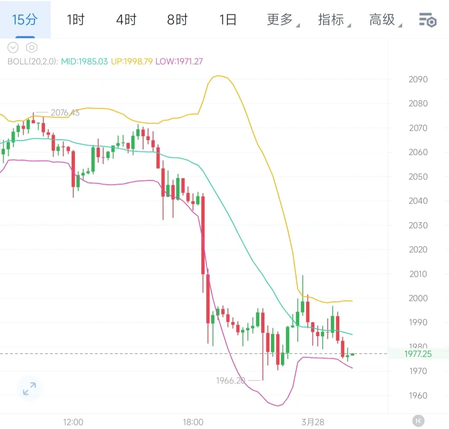Click the UP:1998.79 value

[x=132, y=61]
